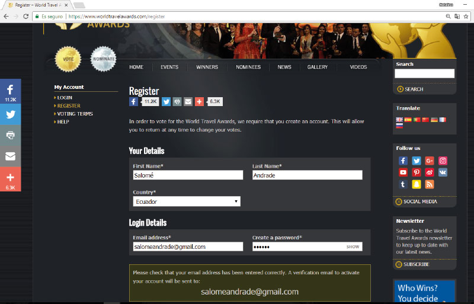Image resolution: width=474 pixels, height=304 pixels.
Task: Focus the First Name field with Salomé
Action: point(188,175)
